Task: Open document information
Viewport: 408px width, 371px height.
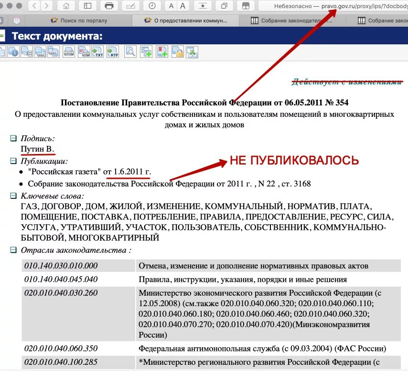Action: coord(13,52)
